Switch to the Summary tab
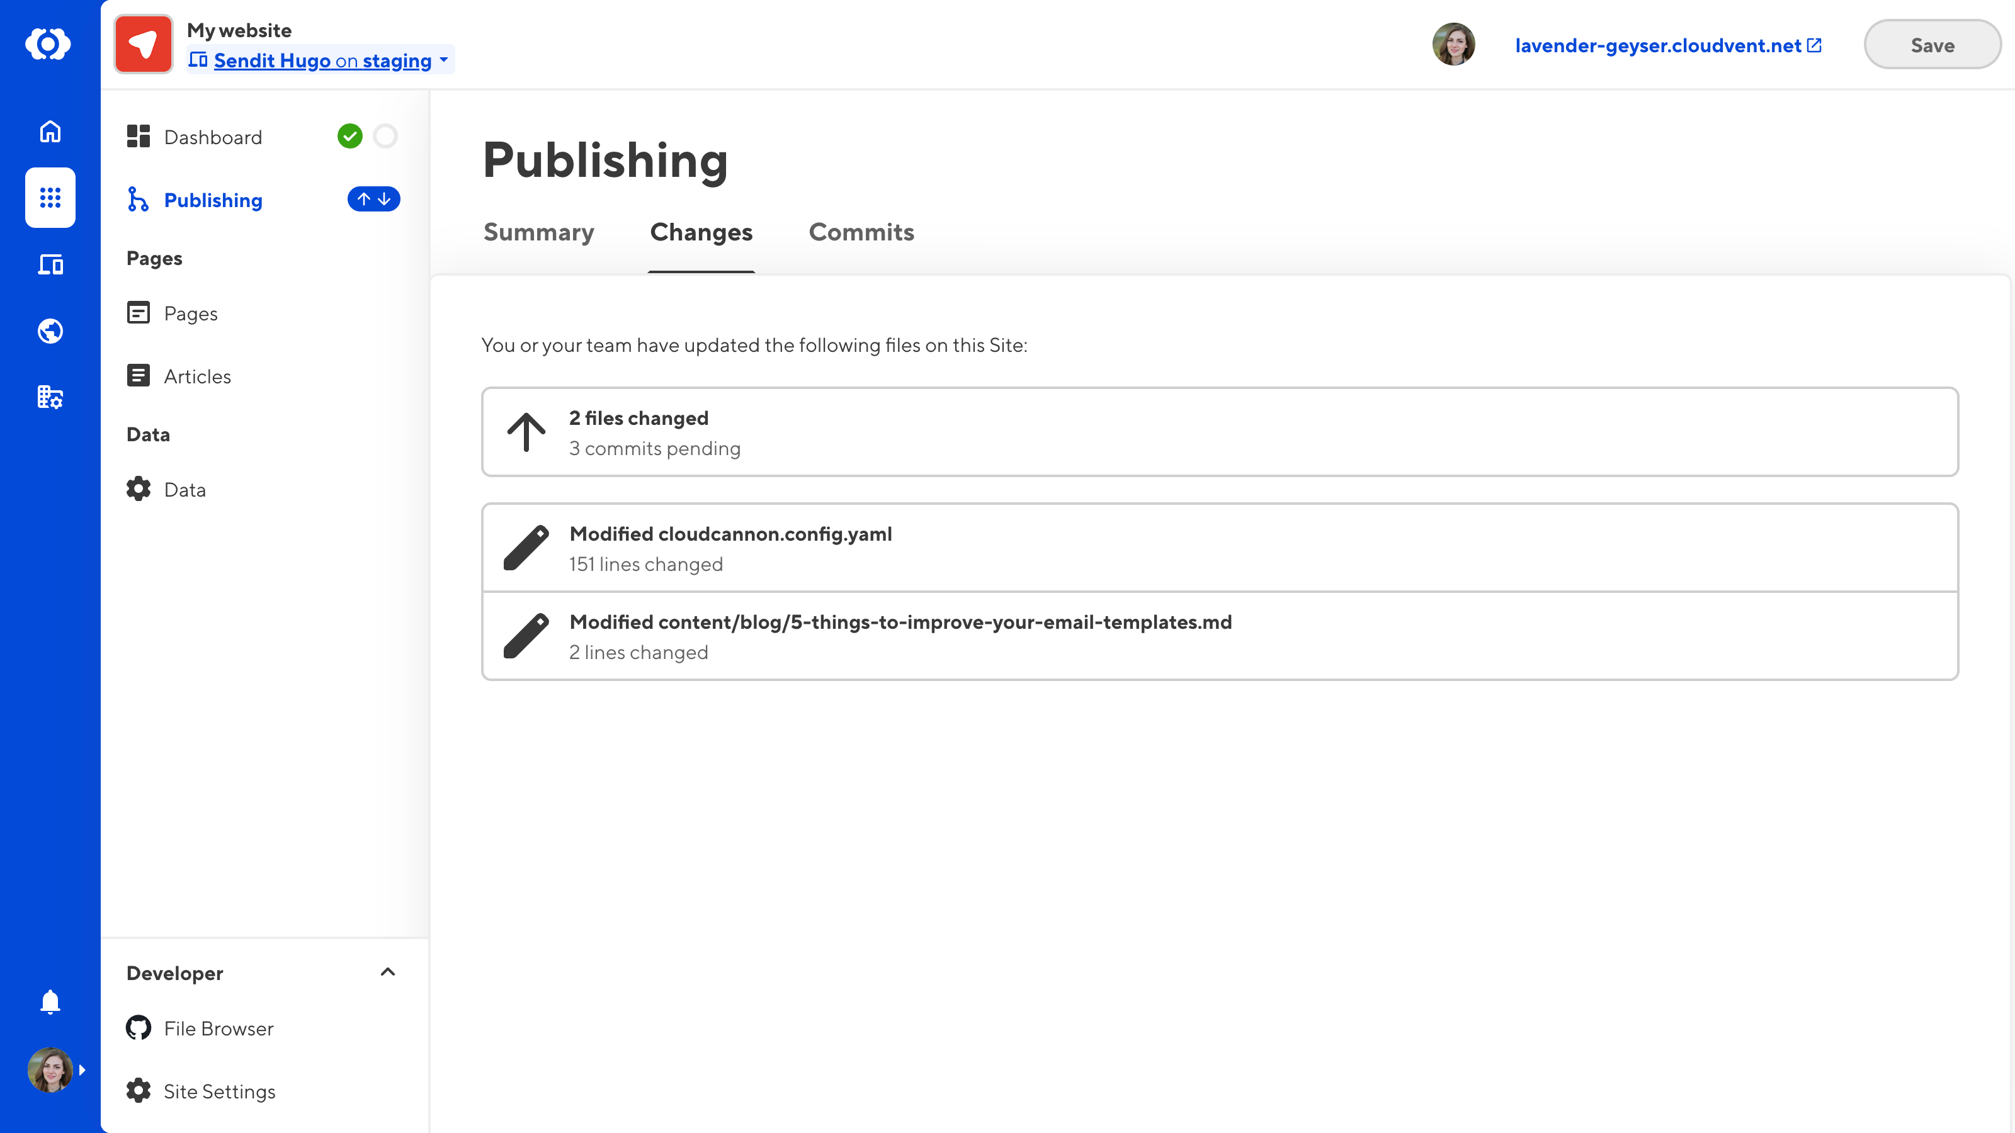The height and width of the screenshot is (1133, 2015). [538, 232]
